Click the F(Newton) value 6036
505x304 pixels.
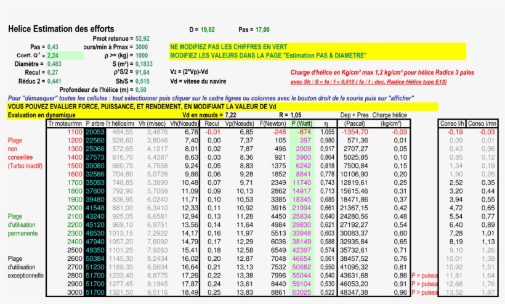click(278, 242)
